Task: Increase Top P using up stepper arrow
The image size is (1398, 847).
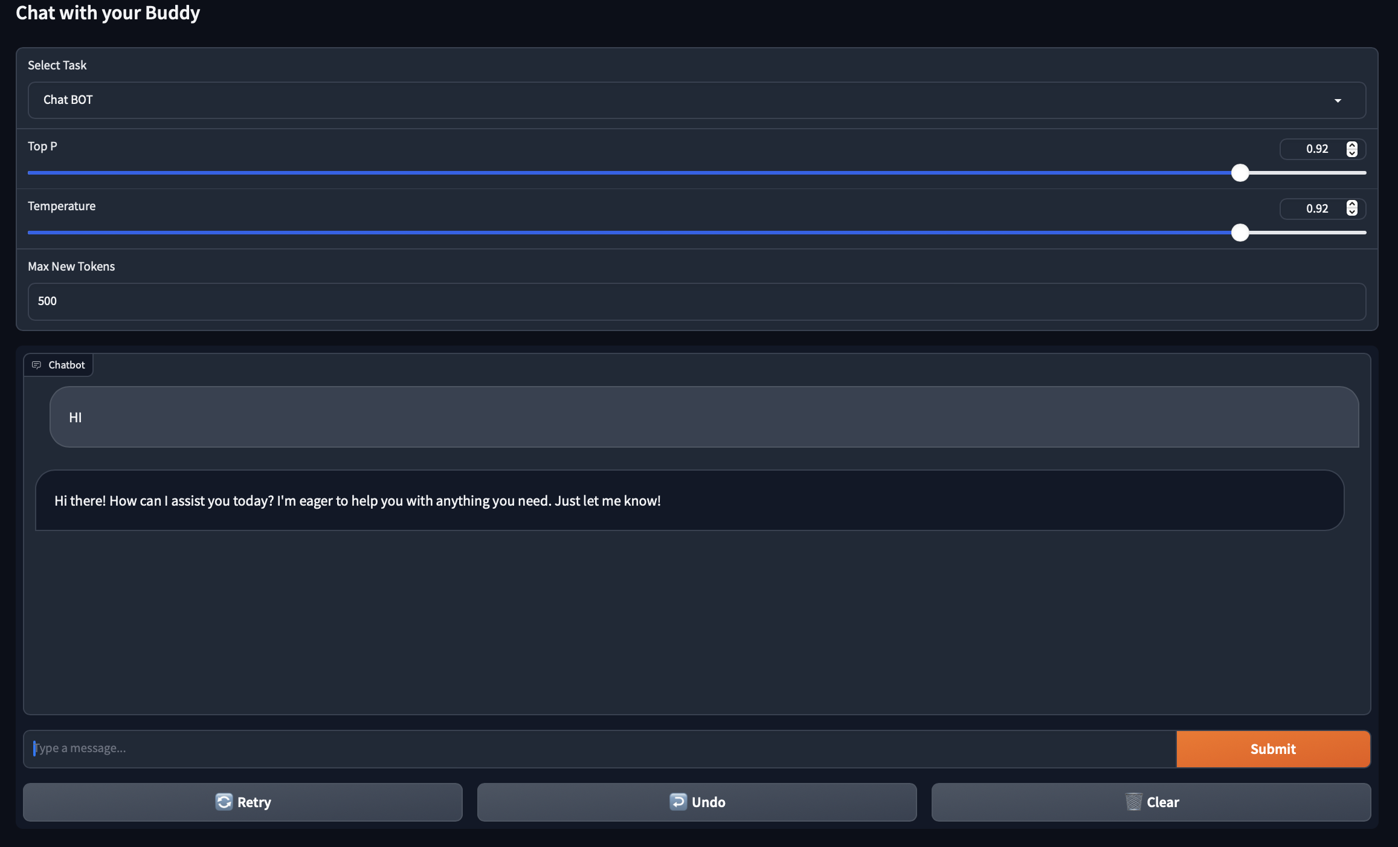Action: coord(1352,145)
